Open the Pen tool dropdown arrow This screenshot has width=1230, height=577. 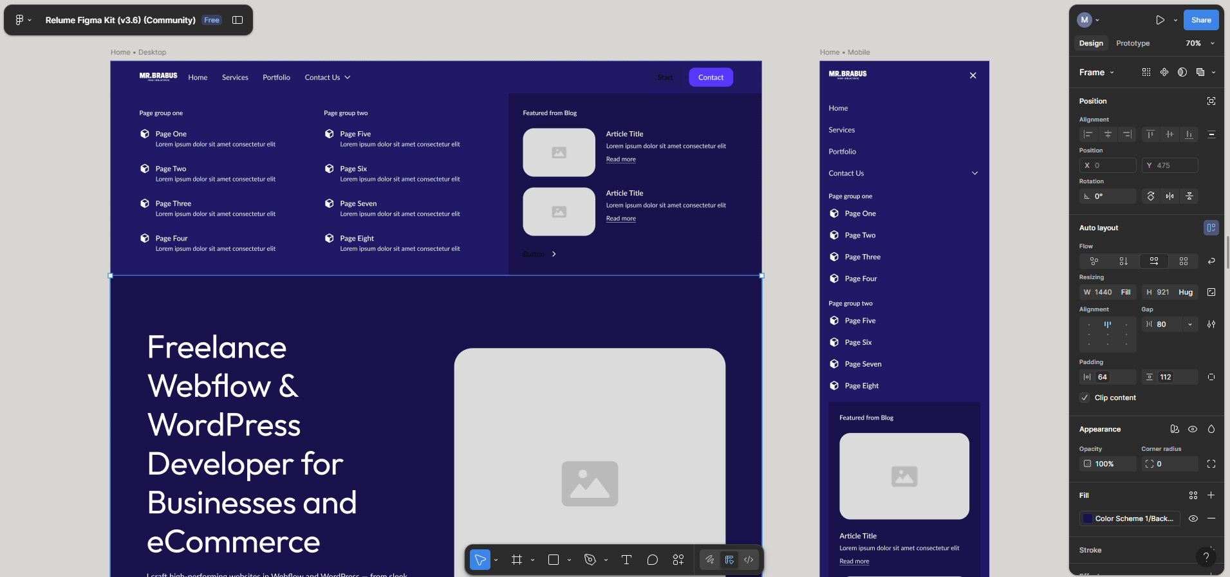(606, 560)
